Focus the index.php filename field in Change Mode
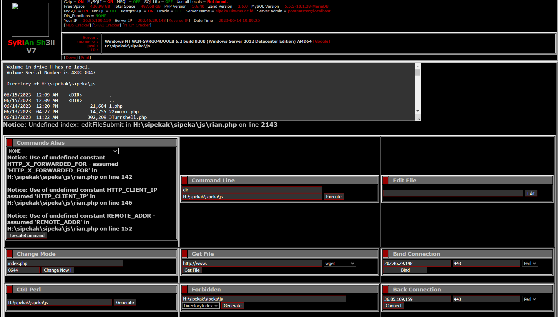This screenshot has height=317, width=558. [65, 263]
